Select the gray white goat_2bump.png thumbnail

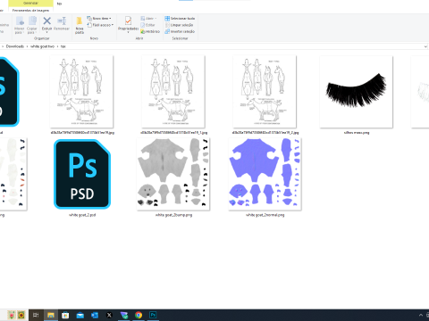point(173,174)
